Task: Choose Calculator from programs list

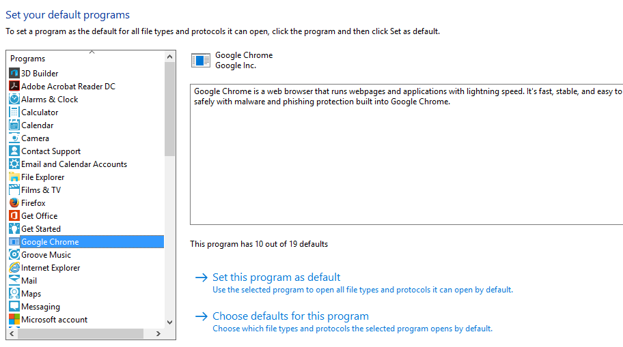Action: pyautogui.click(x=40, y=112)
